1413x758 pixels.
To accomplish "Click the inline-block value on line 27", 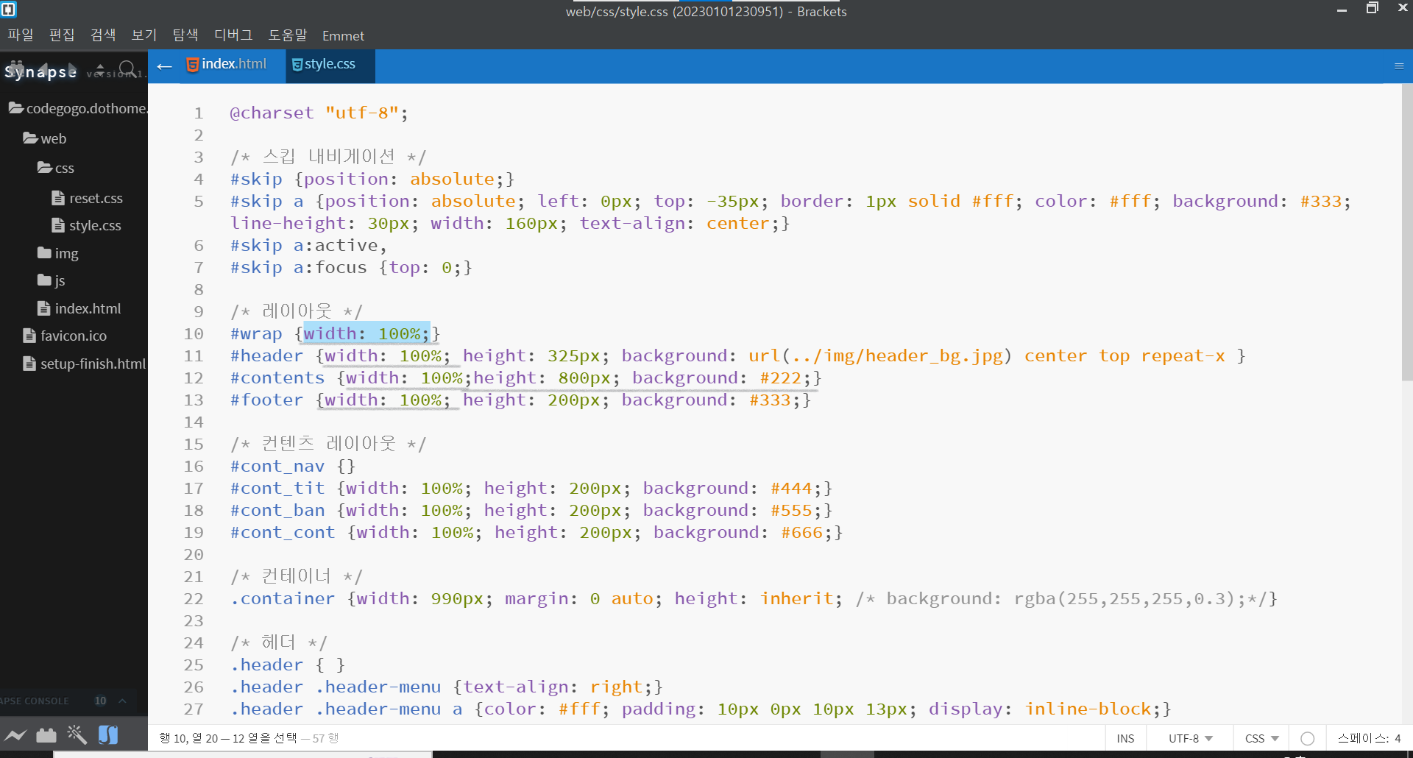I will pyautogui.click(x=1088, y=709).
